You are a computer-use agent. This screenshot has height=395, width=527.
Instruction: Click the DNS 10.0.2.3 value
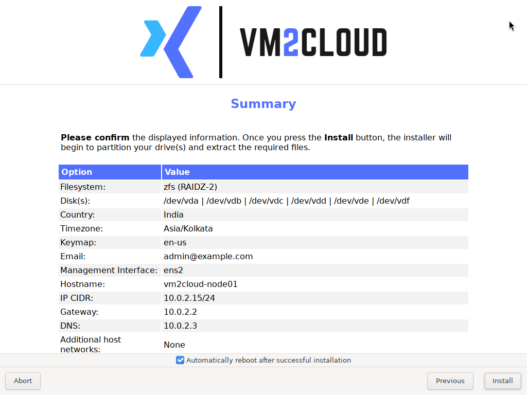(x=180, y=326)
